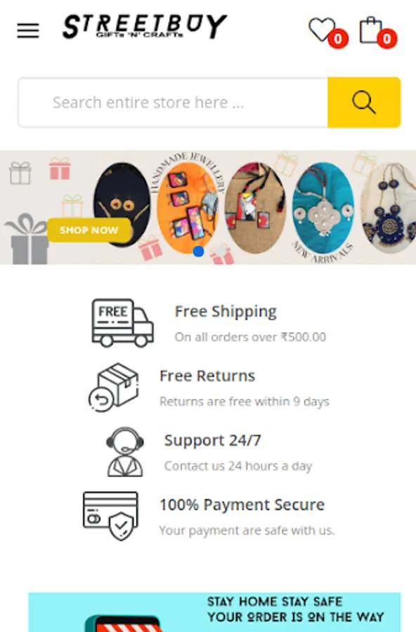The image size is (416, 632).
Task: Click the 'Free Shipping' heading text
Action: click(226, 311)
